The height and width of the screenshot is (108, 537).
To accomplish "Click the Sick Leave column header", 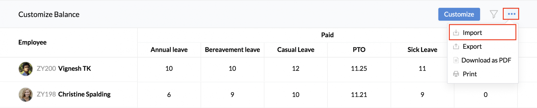I will 422,50.
